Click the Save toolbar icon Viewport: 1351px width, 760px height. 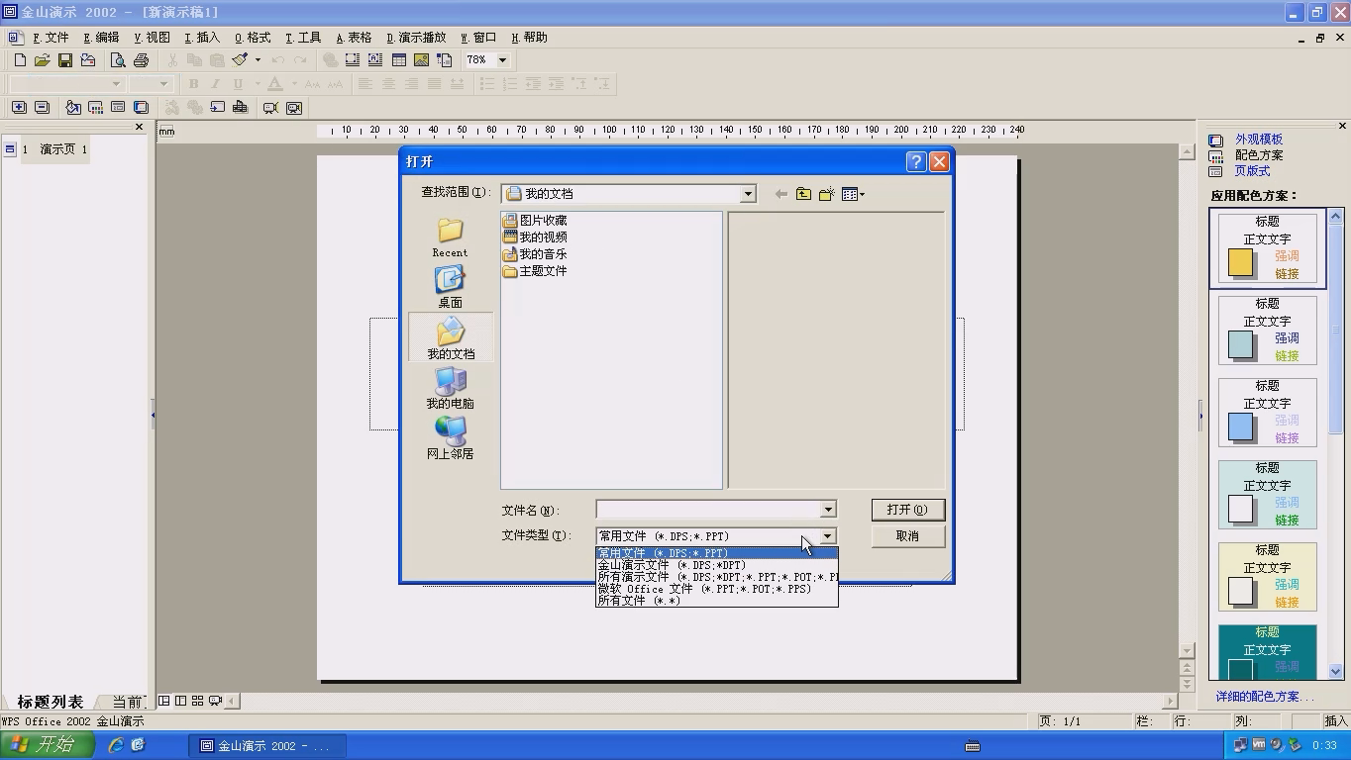click(x=64, y=60)
